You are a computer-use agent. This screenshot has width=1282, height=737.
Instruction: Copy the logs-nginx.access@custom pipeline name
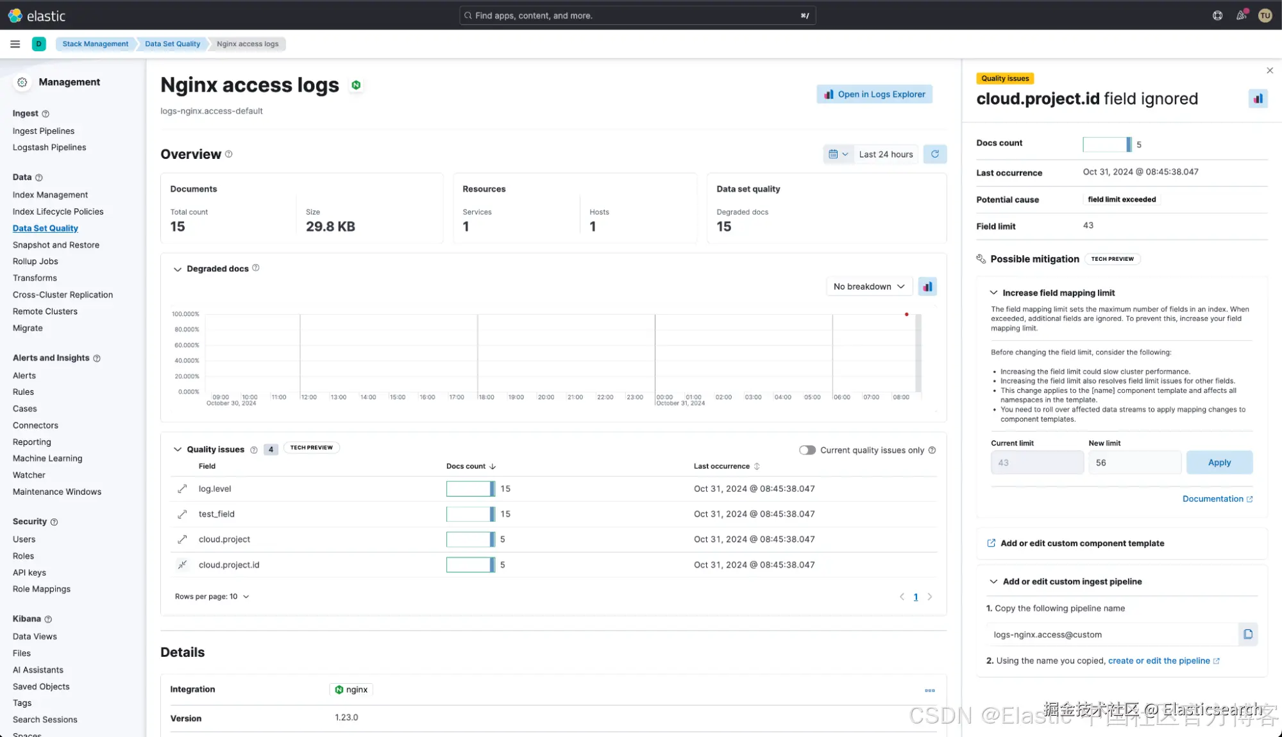click(x=1247, y=634)
